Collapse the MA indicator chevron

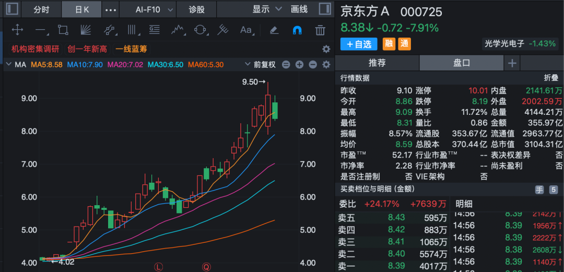[x=9, y=65]
